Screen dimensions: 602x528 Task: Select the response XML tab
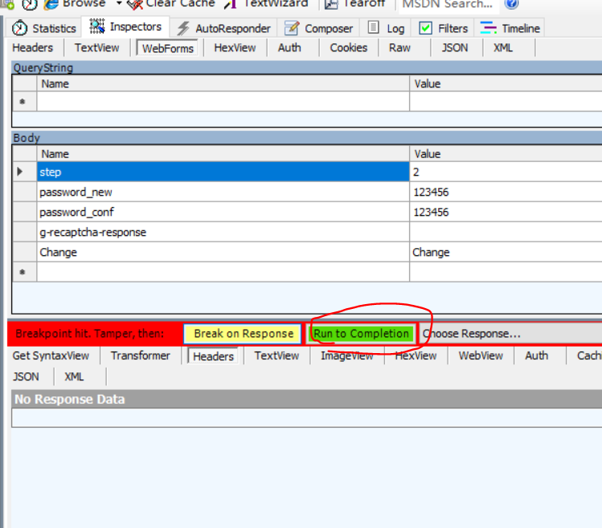coord(74,376)
